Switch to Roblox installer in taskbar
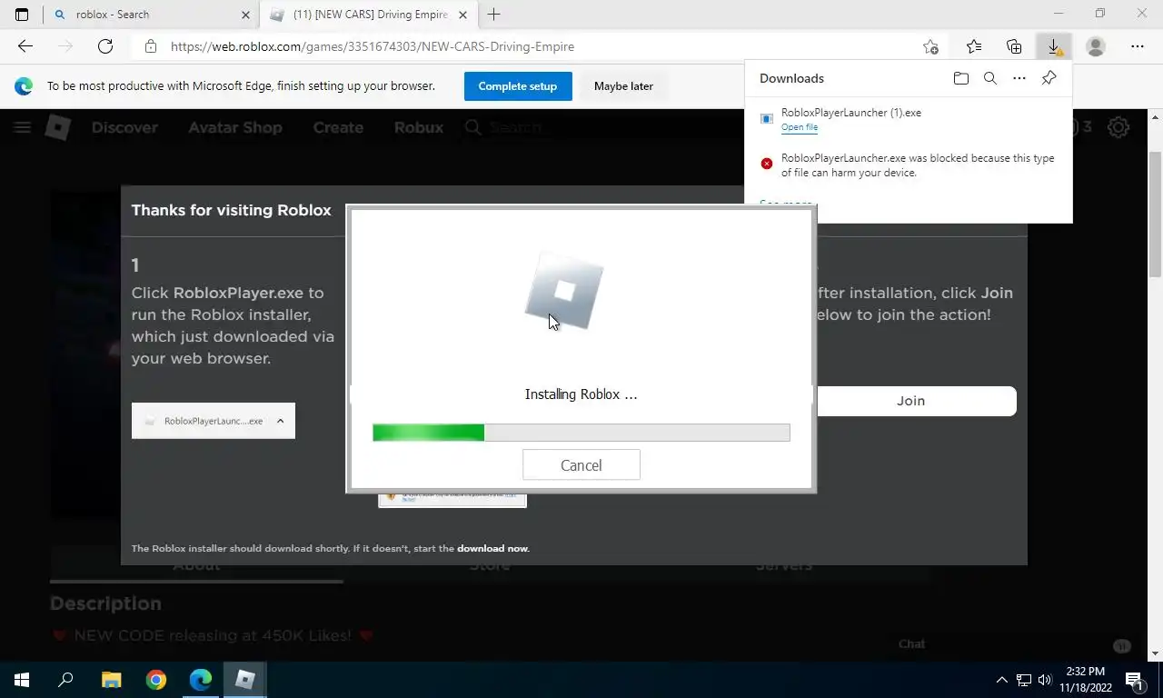The height and width of the screenshot is (698, 1163). (x=245, y=679)
